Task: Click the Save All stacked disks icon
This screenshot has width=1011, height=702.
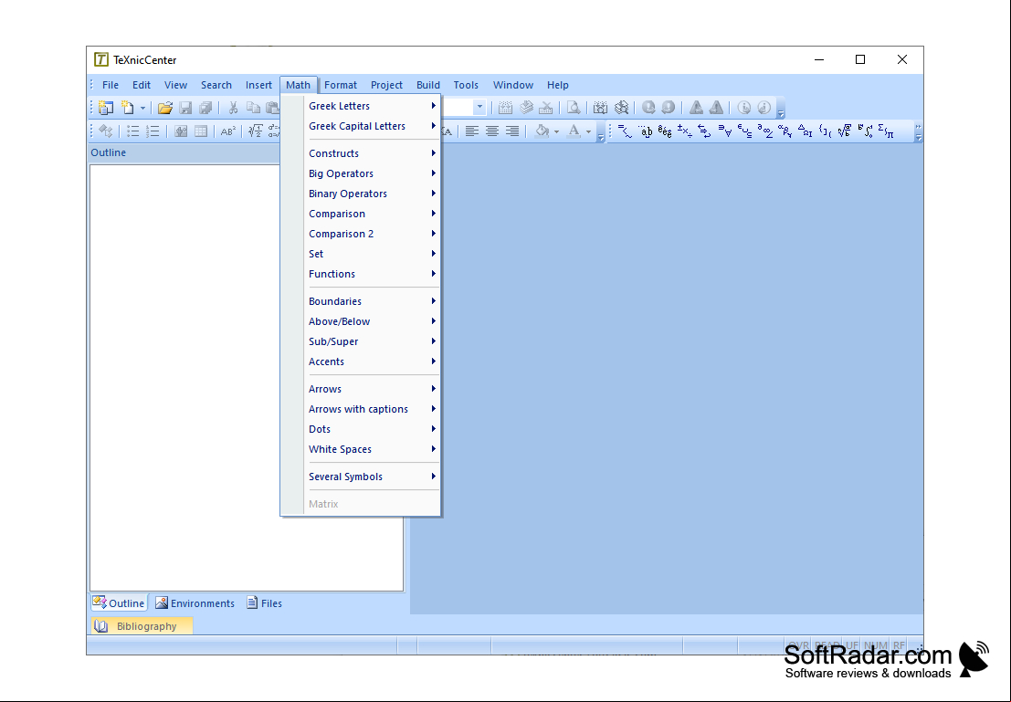Action: (205, 108)
